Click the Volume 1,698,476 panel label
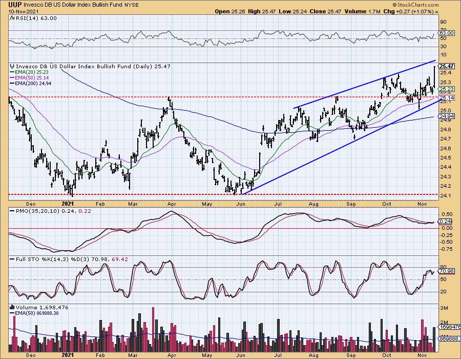This screenshot has height=359, width=461. (x=42, y=308)
